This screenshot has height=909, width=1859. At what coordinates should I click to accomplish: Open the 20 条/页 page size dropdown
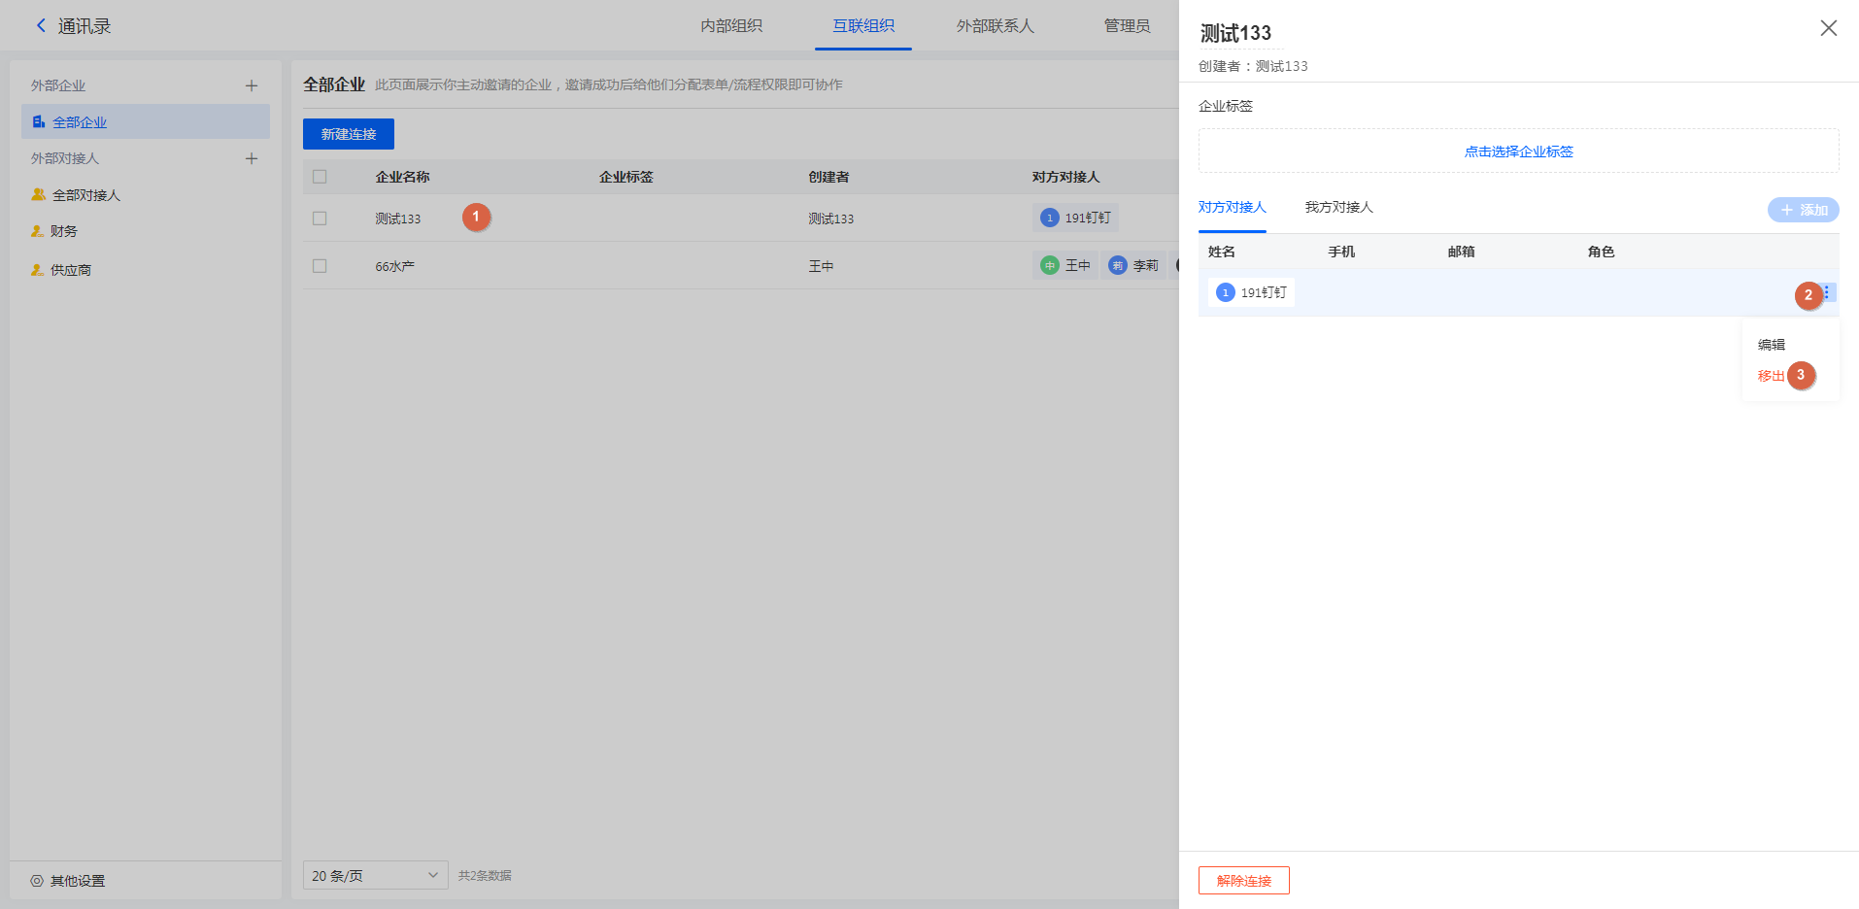click(375, 875)
